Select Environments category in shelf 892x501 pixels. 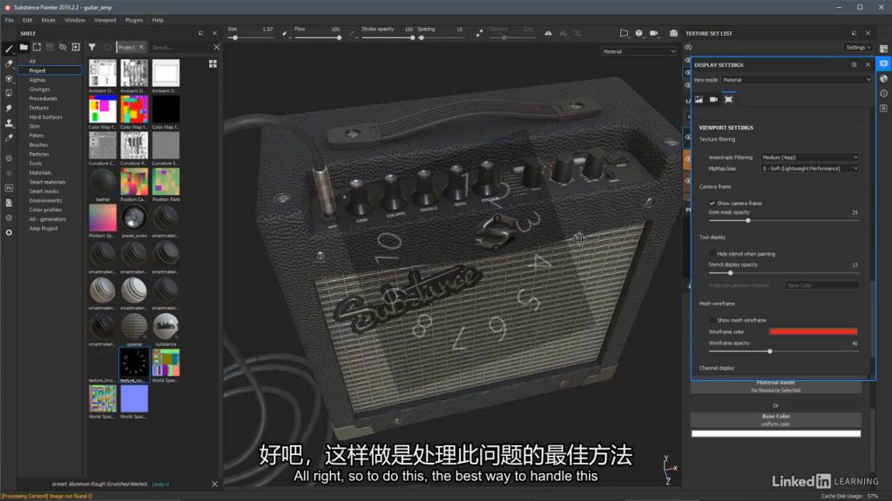[x=45, y=201]
